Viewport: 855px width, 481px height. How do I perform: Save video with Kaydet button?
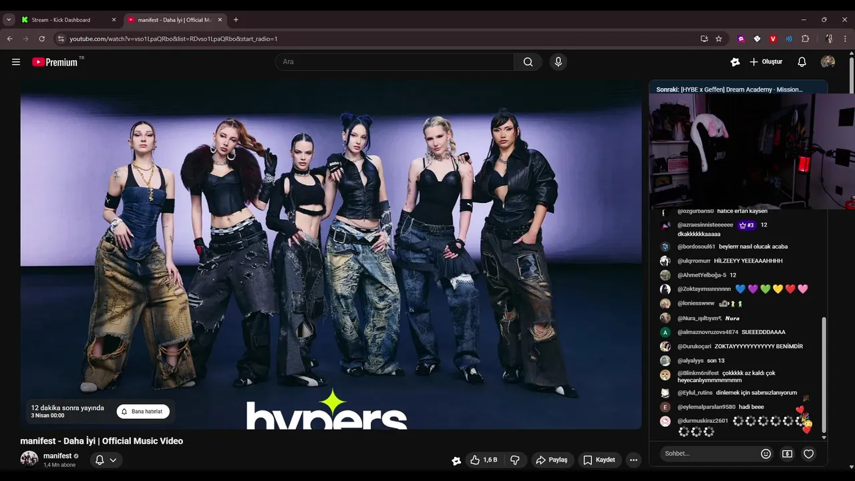[x=599, y=460]
